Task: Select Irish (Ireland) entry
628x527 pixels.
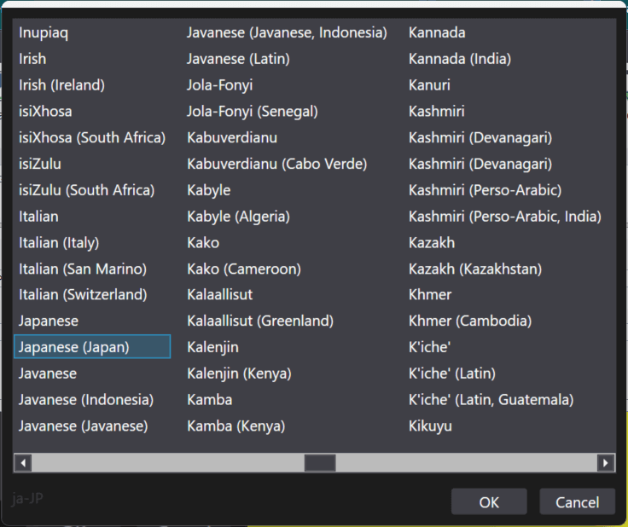Action: [x=61, y=85]
